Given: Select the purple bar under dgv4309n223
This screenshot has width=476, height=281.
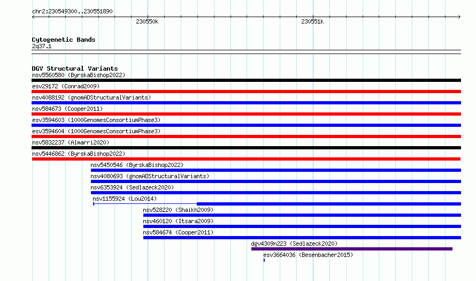Looking at the screenshot, I should pos(352,249).
